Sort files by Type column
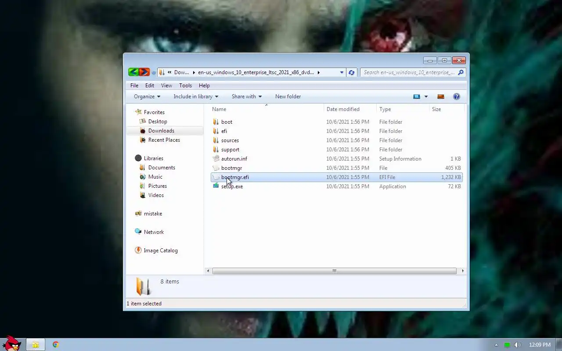Screen dimensions: 562x351 click(x=403, y=109)
